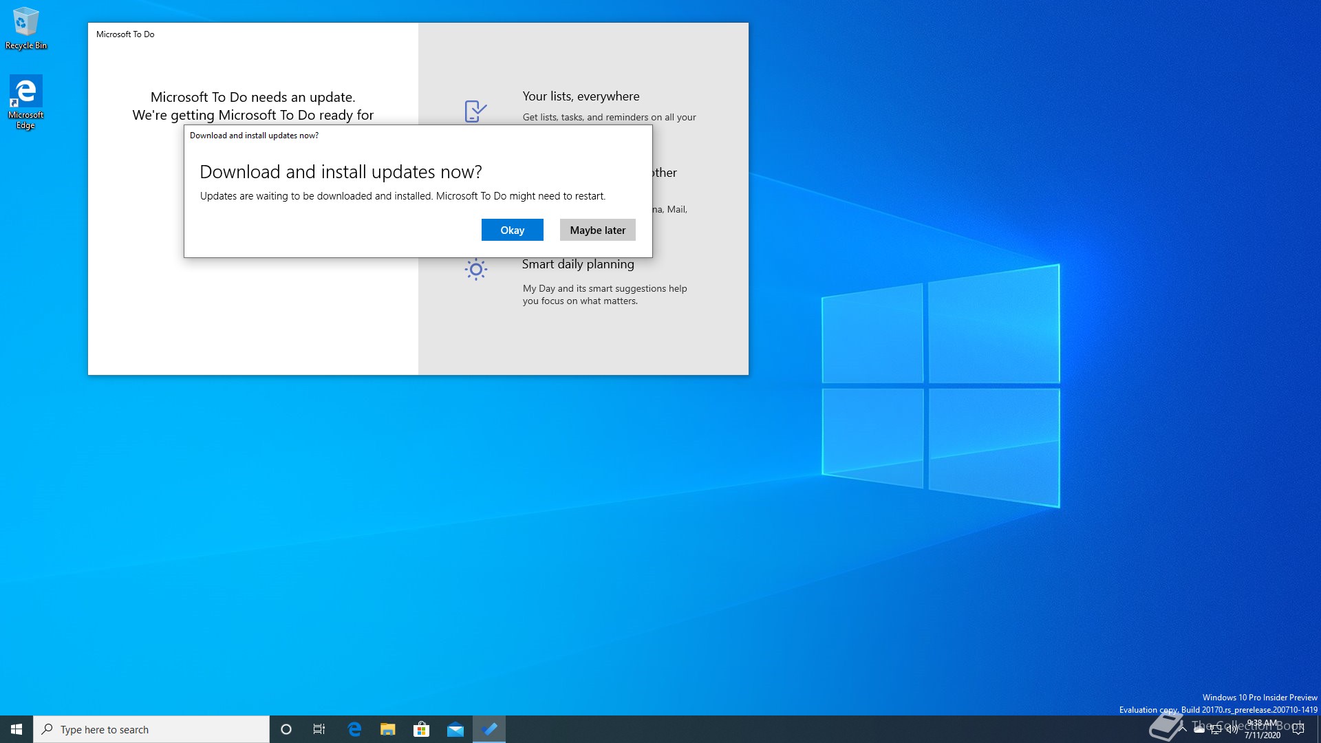Postpone the update with Maybe later

coord(597,230)
